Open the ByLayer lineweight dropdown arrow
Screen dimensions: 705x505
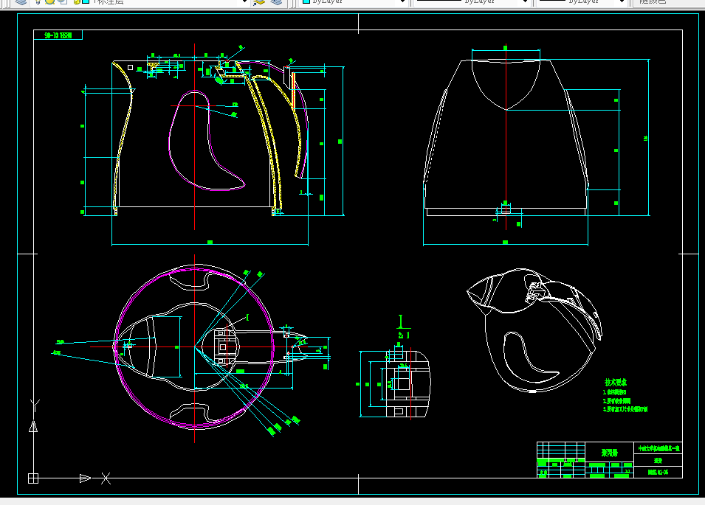[x=622, y=1]
